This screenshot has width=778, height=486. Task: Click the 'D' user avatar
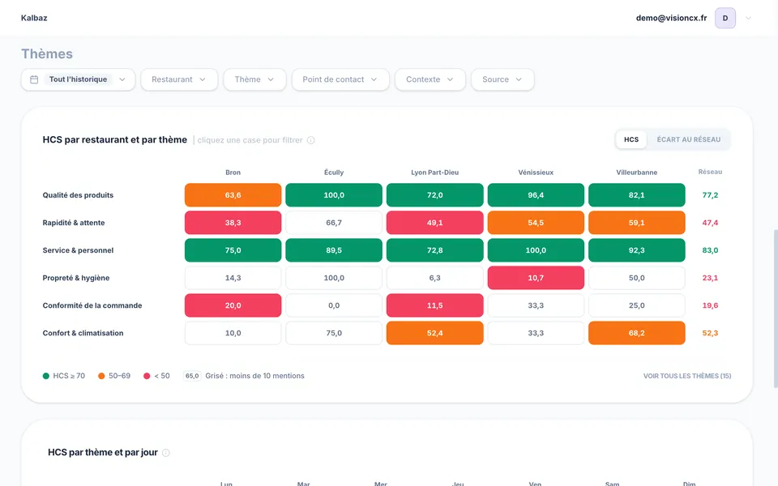pos(725,19)
